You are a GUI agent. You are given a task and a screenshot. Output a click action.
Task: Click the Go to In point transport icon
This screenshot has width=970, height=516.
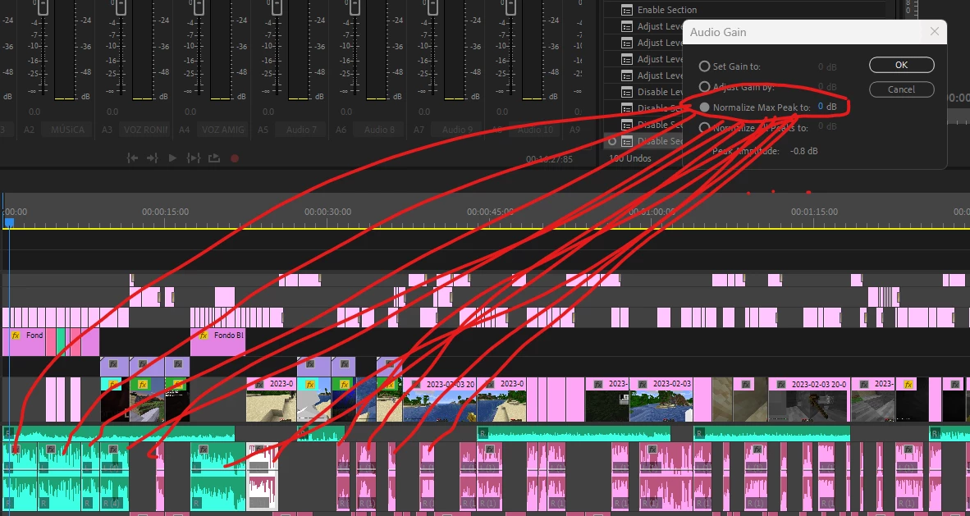(x=132, y=158)
